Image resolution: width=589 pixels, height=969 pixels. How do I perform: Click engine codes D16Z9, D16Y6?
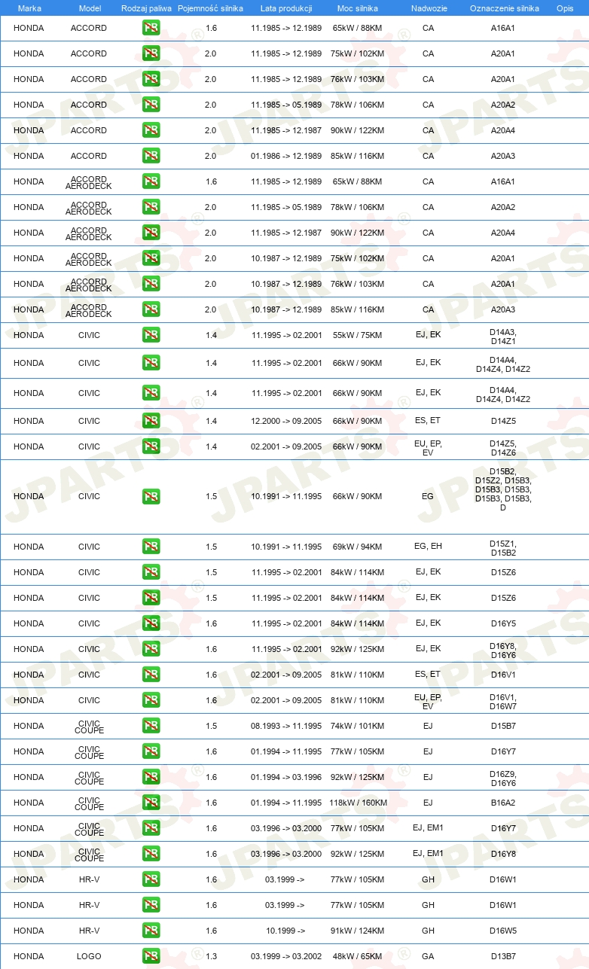point(503,778)
